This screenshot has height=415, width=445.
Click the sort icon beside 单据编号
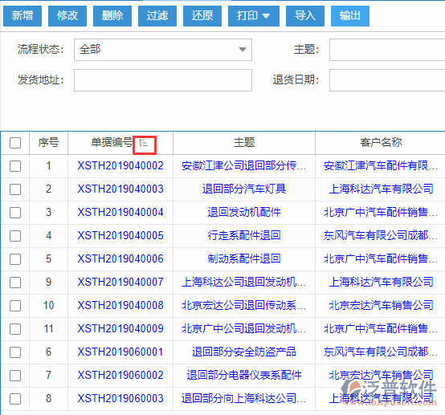click(x=144, y=143)
